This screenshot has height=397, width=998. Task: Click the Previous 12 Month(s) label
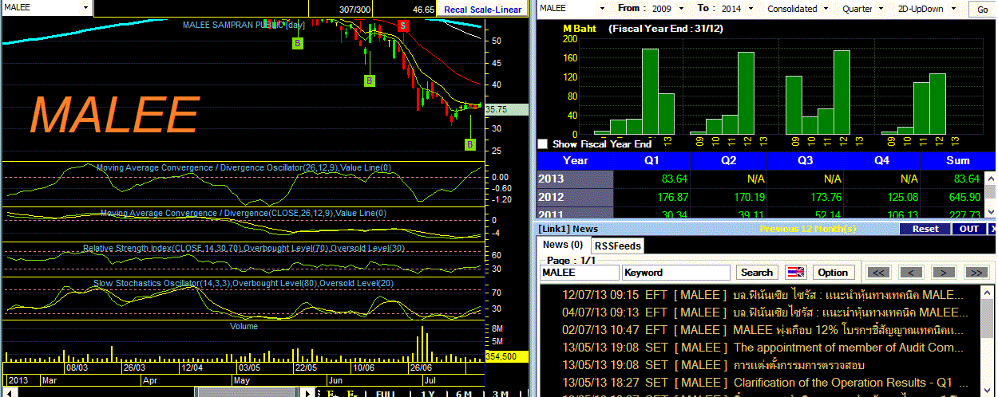pyautogui.click(x=807, y=229)
